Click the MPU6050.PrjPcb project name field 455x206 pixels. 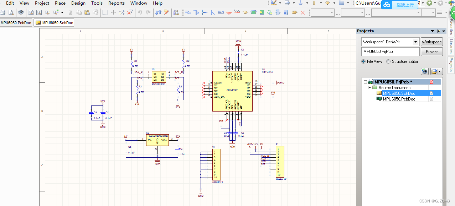(390, 51)
